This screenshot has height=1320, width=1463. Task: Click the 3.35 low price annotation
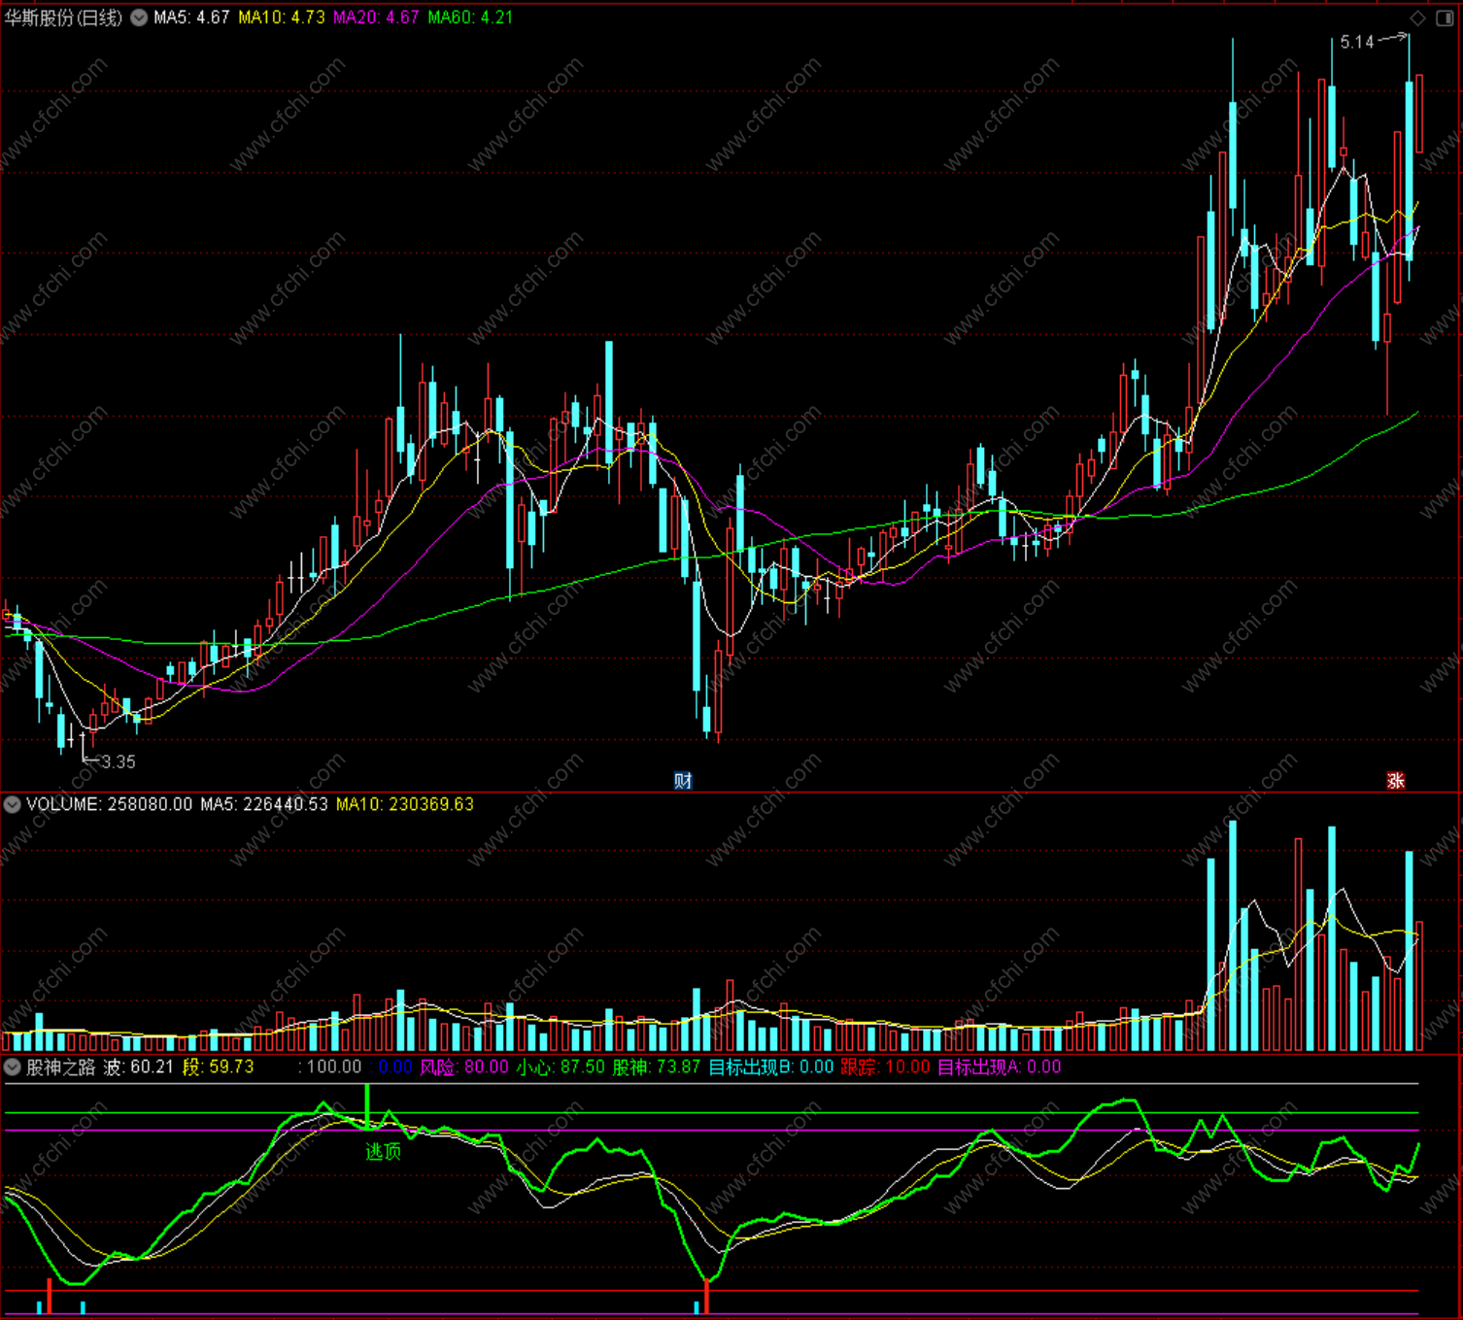(119, 762)
